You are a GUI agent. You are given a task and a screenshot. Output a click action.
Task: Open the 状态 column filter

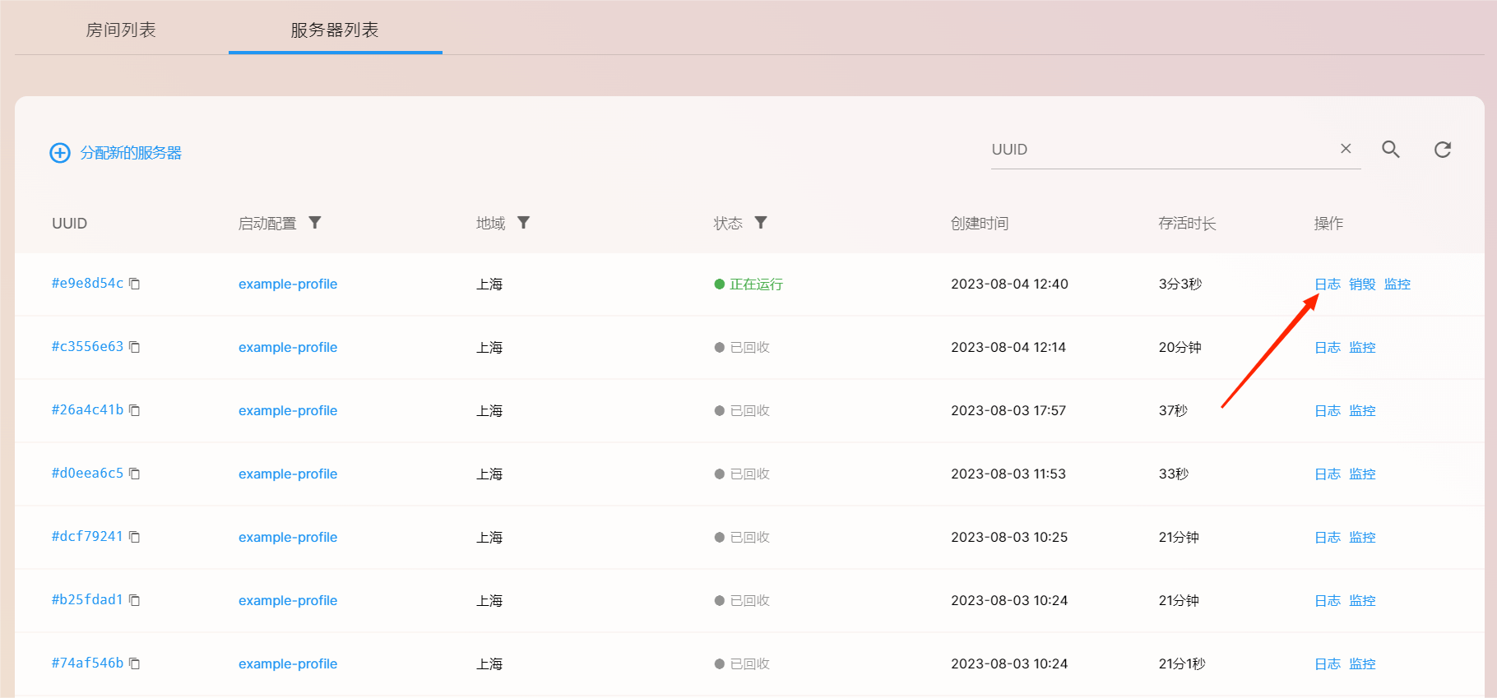tap(761, 223)
